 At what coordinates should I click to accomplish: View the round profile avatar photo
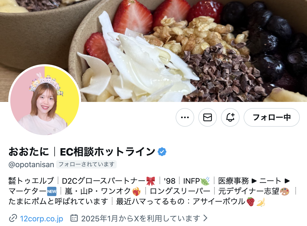45,100
